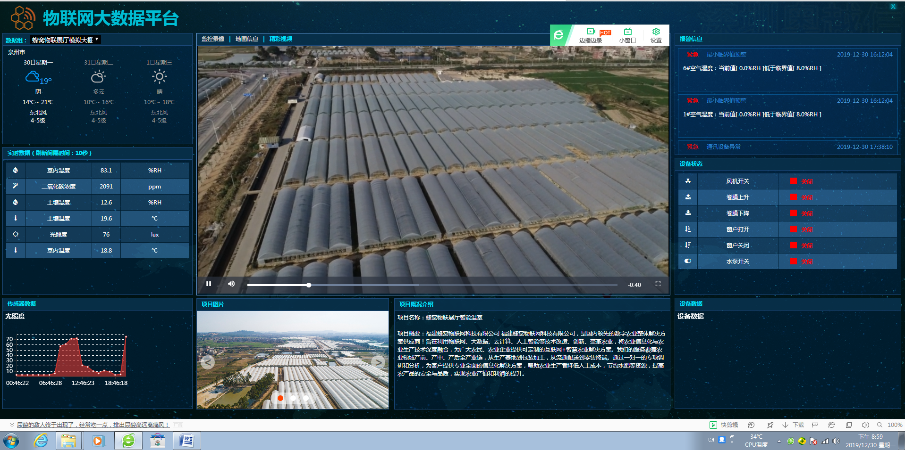
Task: Mute the video with the speaker icon
Action: tap(231, 284)
